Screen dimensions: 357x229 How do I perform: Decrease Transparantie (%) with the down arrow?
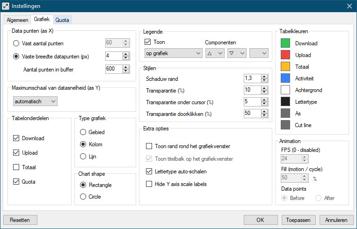tap(265, 92)
